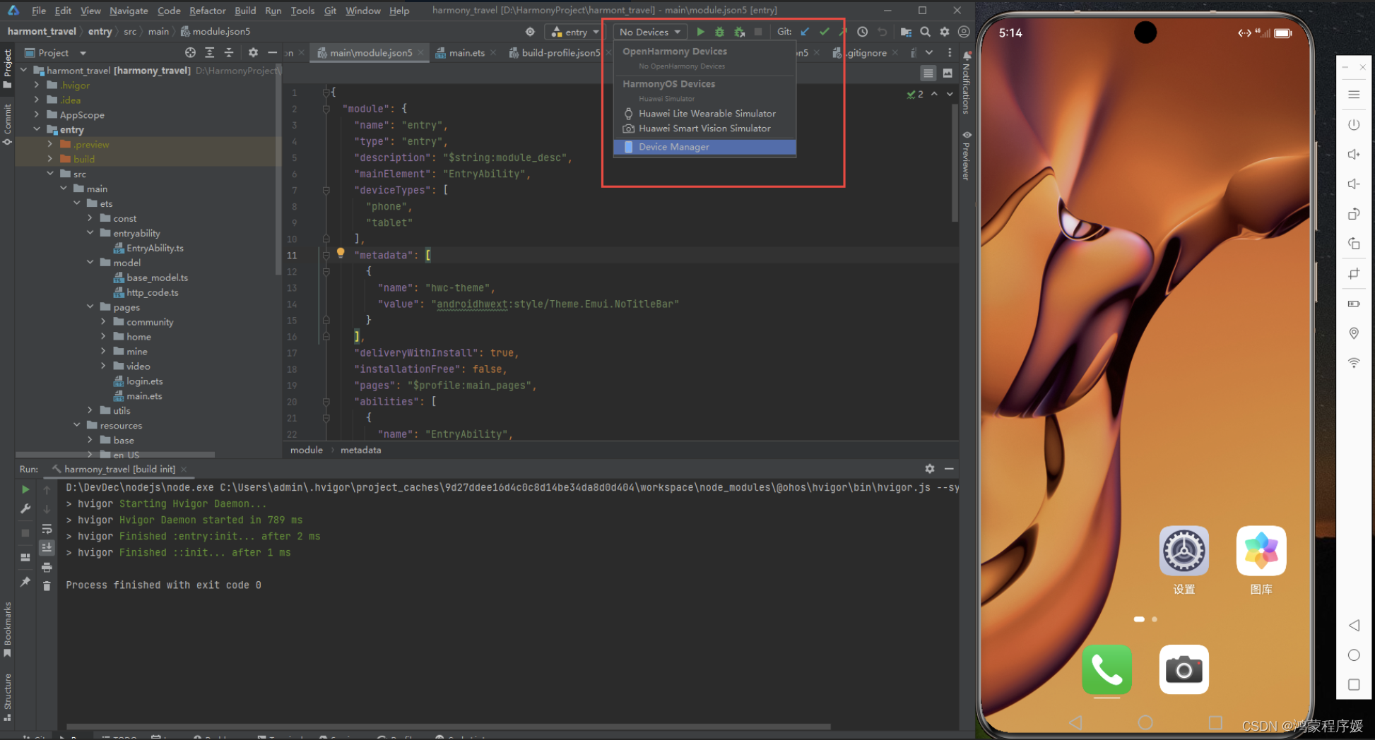
Task: Click the module breadcrumb item
Action: [307, 450]
